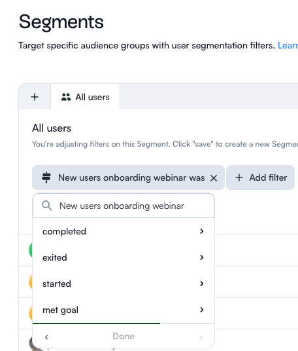Screen dimensions: 298x351
Task: Expand the started option chevron
Action: (x=202, y=284)
